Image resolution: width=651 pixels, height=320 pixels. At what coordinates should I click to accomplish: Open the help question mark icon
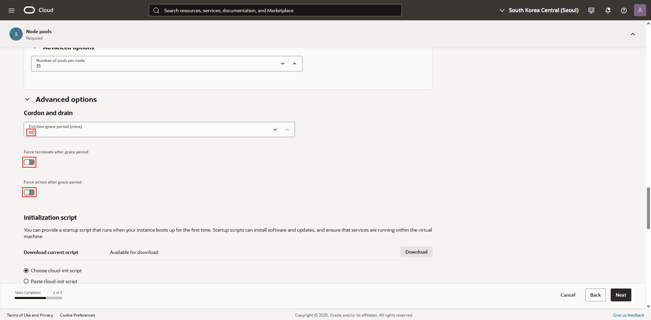coord(624,10)
